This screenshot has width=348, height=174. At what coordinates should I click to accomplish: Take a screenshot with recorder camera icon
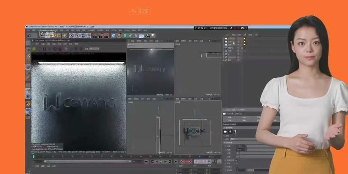[x=242, y=28]
